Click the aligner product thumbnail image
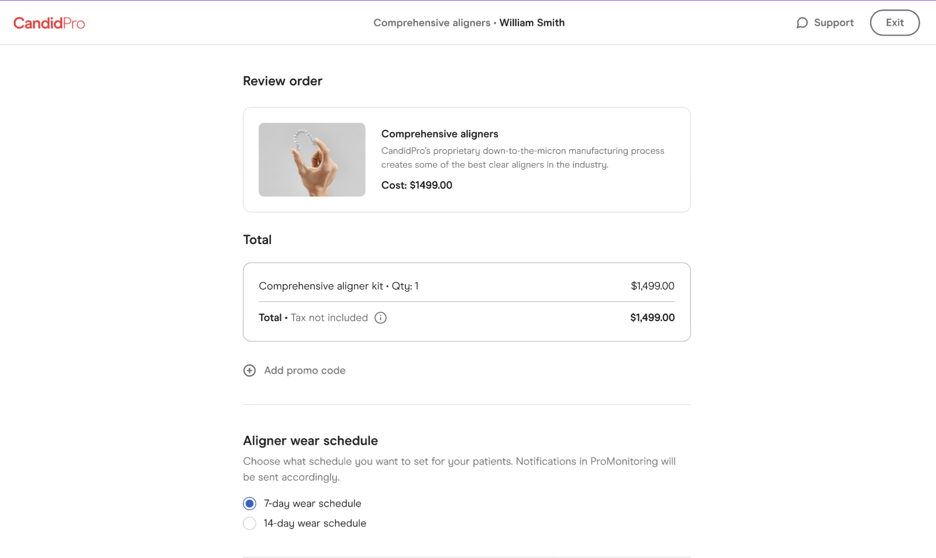Screen dimensions: 936x558 [x=312, y=160]
